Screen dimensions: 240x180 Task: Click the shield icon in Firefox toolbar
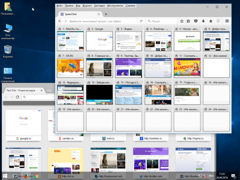click(218, 21)
